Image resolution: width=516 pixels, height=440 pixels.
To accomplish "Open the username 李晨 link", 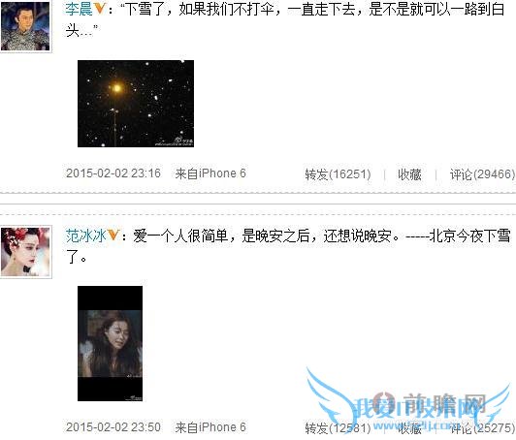I will pos(79,10).
